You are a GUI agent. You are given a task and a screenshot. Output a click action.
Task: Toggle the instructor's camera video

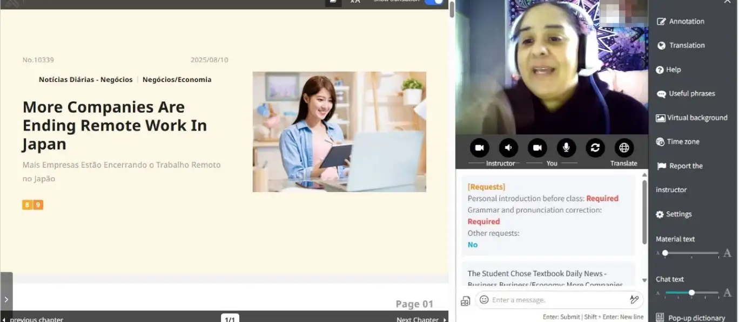479,148
